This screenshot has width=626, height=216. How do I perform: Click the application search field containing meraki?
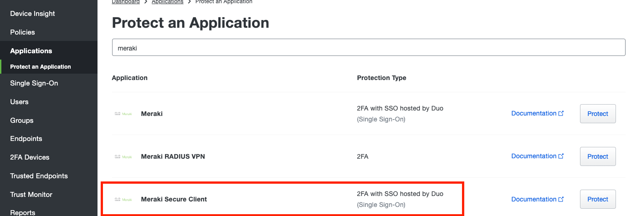point(369,47)
